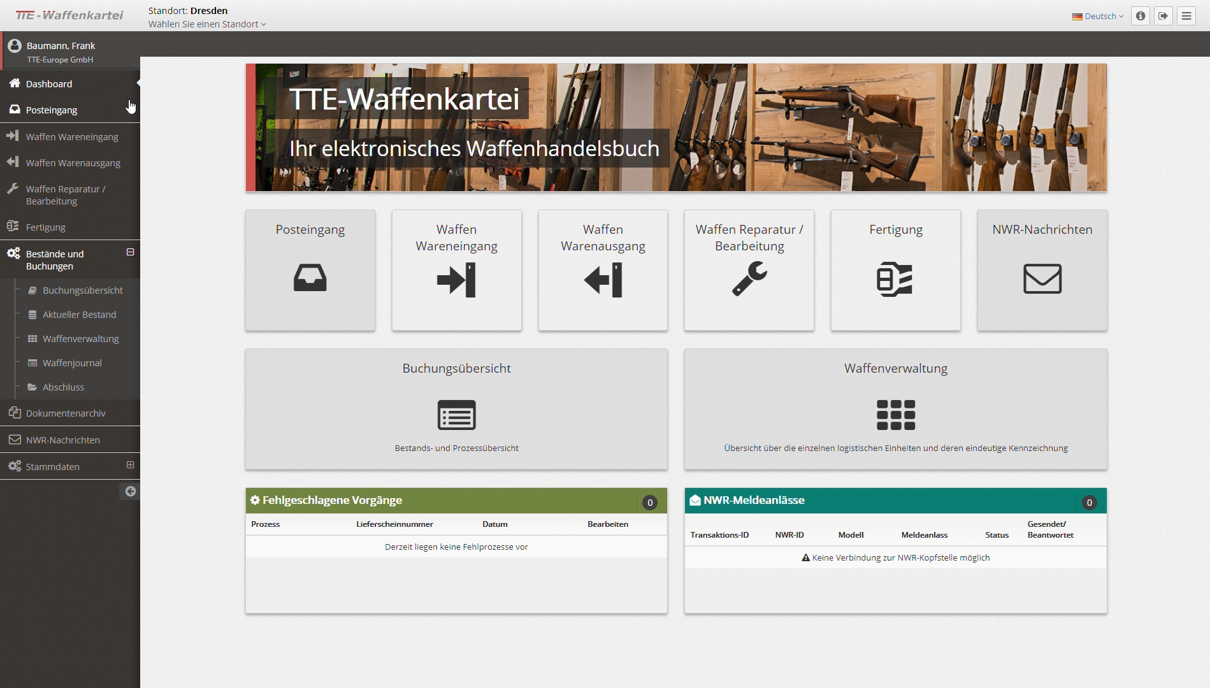Click the Fehlgeschlagene Vorgänge count badge
Image resolution: width=1210 pixels, height=688 pixels.
[650, 502]
